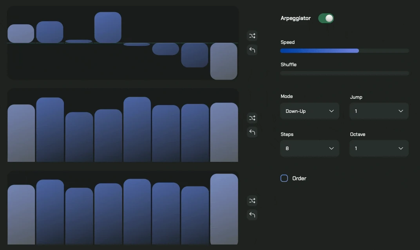The width and height of the screenshot is (420, 250).
Task: Shuffle the middle sequencer pattern
Action: (252, 118)
